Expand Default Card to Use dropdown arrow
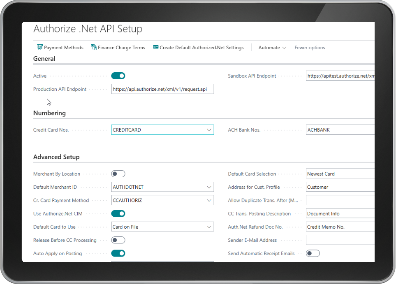The height and width of the screenshot is (284, 396). coord(209,227)
